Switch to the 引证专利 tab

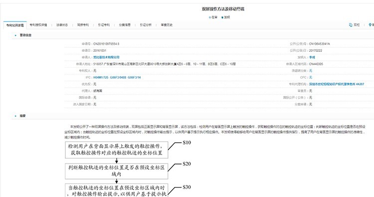pos(104,25)
